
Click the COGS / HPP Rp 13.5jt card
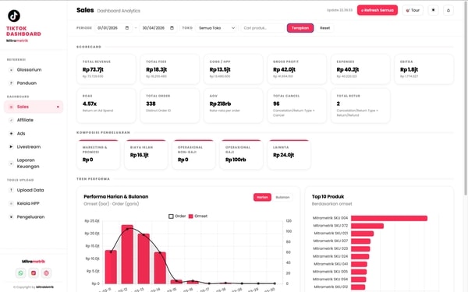[233, 69]
